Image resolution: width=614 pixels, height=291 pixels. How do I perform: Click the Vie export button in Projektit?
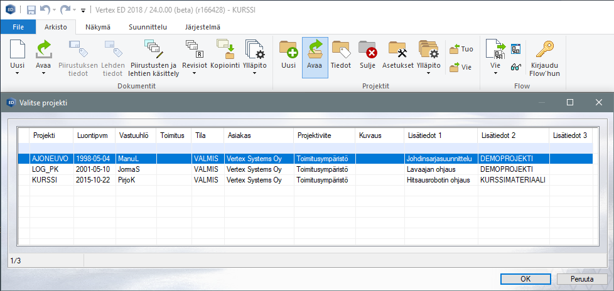tap(461, 67)
